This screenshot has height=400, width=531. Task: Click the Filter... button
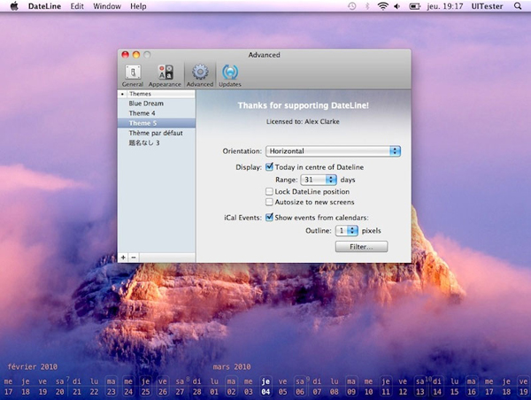click(x=361, y=247)
